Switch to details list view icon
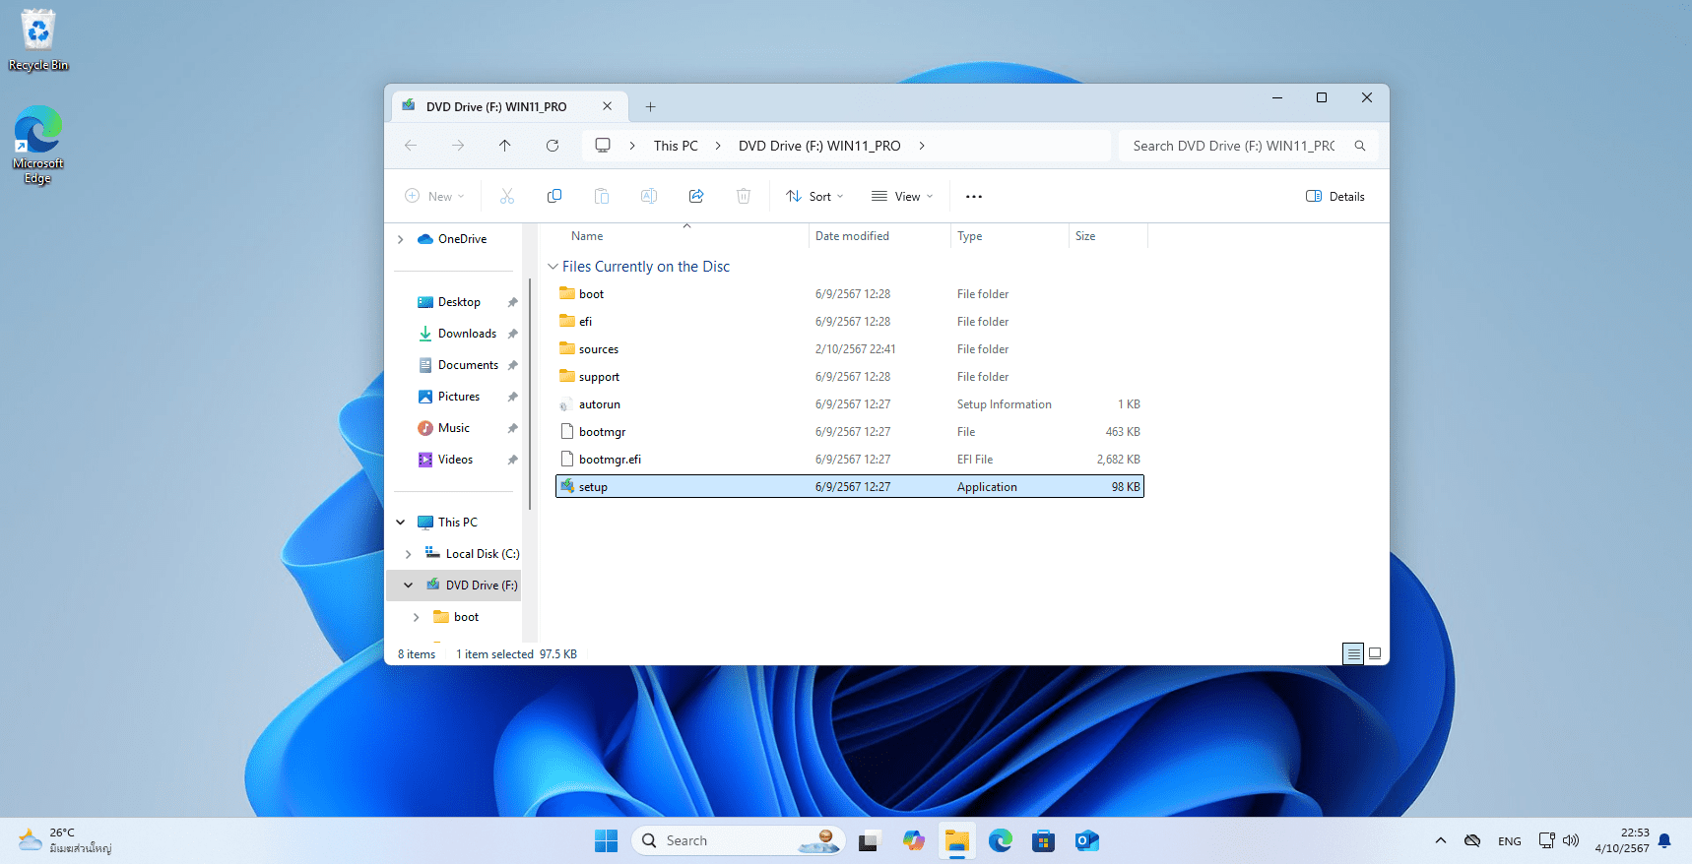This screenshot has width=1692, height=864. point(1353,653)
